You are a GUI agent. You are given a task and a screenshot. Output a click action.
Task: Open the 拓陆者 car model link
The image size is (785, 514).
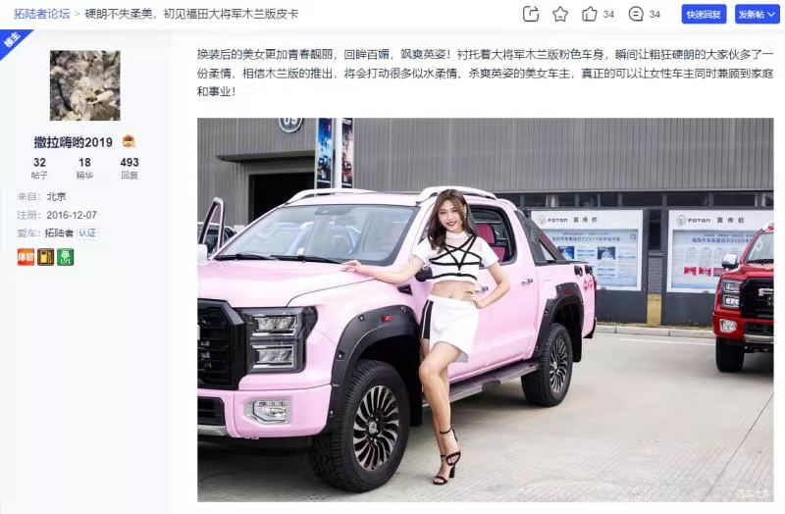coord(59,232)
